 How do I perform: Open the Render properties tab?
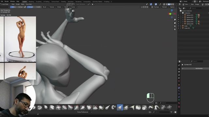179,69
